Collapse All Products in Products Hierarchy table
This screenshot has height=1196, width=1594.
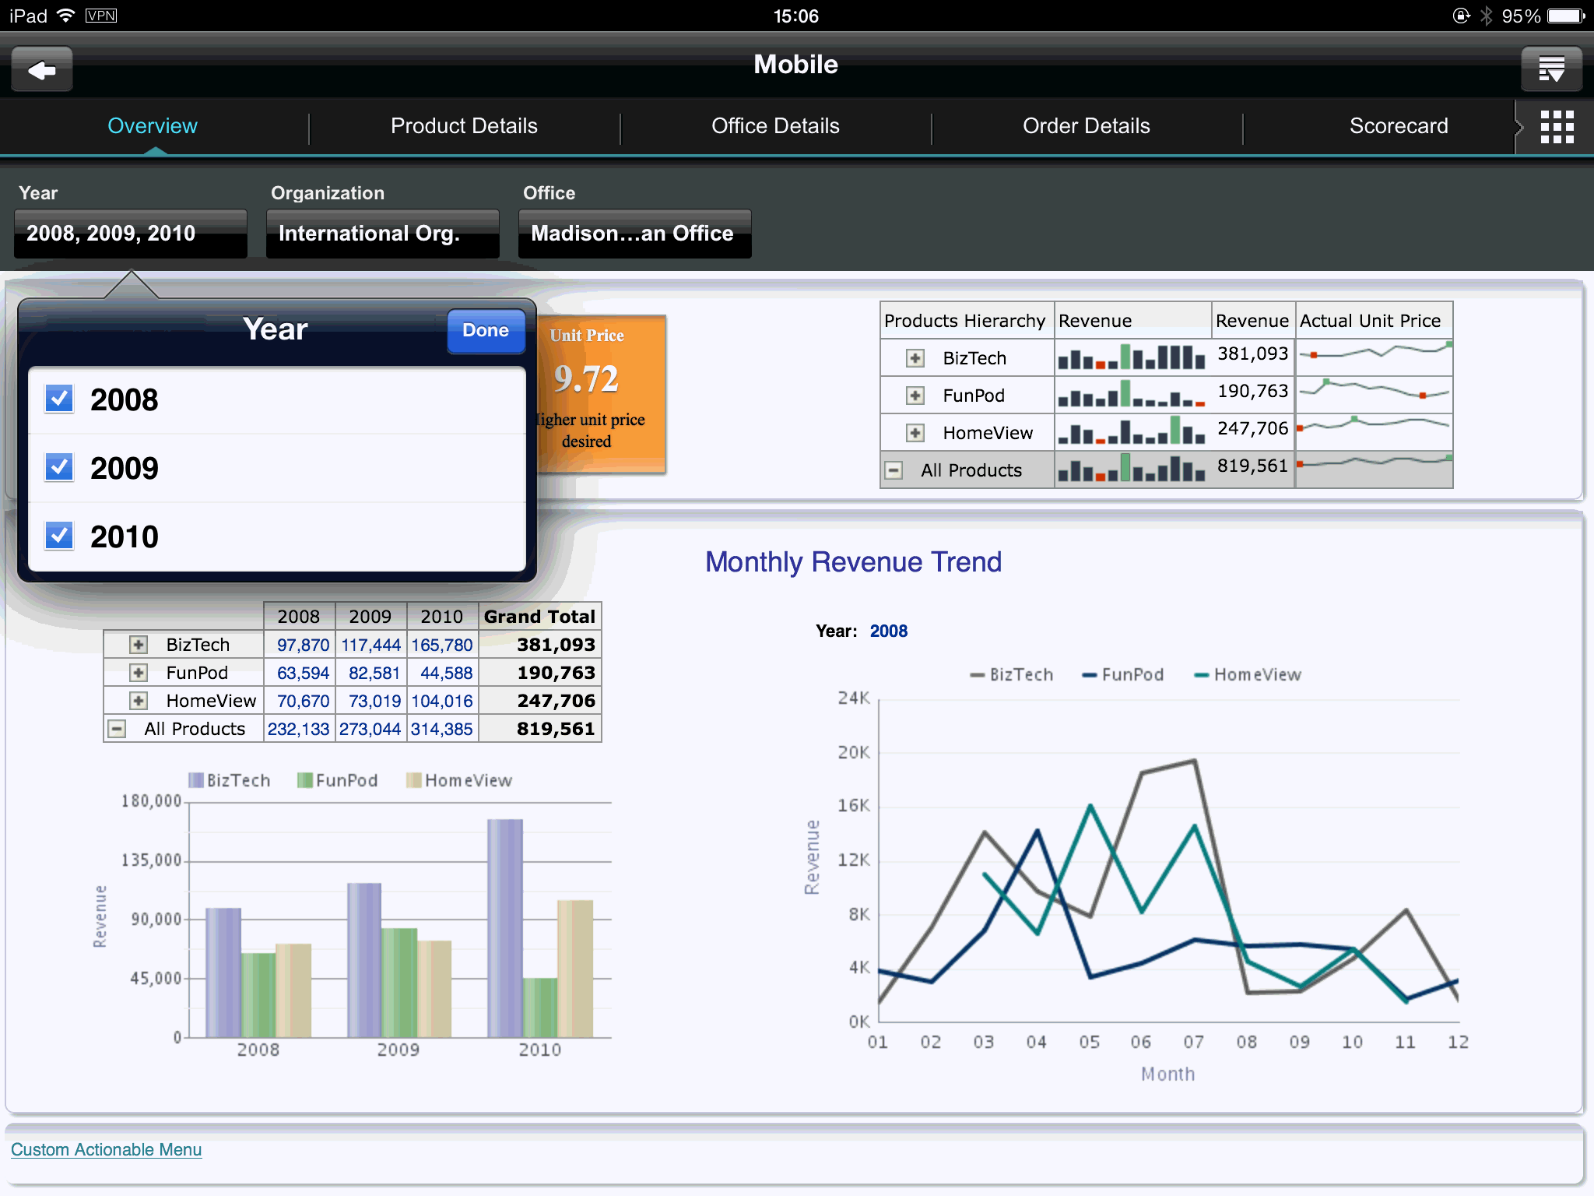894,470
